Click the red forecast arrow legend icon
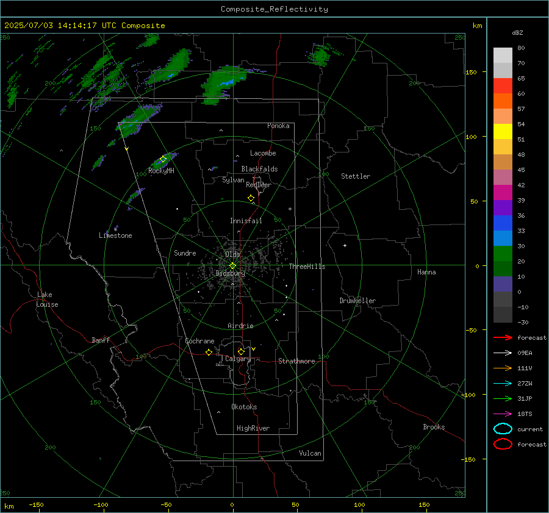The image size is (549, 513). [503, 337]
